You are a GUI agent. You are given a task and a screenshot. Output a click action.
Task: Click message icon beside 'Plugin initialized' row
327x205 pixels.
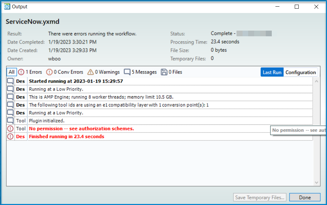click(10, 121)
